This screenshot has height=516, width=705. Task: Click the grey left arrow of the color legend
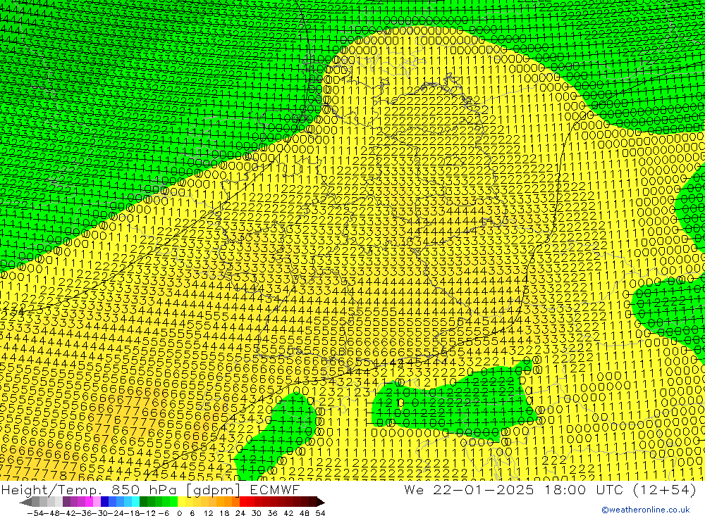[x=25, y=502]
